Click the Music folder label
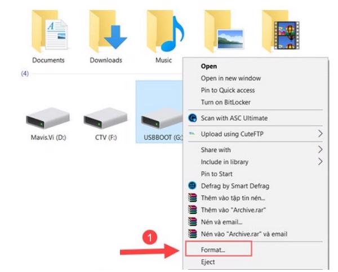Screen dimensions: 338x272 [x=163, y=60]
